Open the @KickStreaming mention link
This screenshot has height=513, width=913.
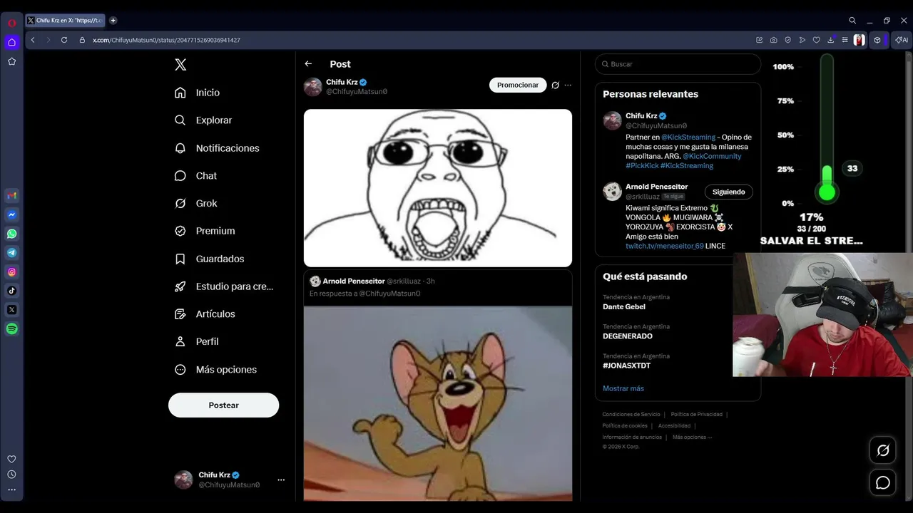click(688, 138)
